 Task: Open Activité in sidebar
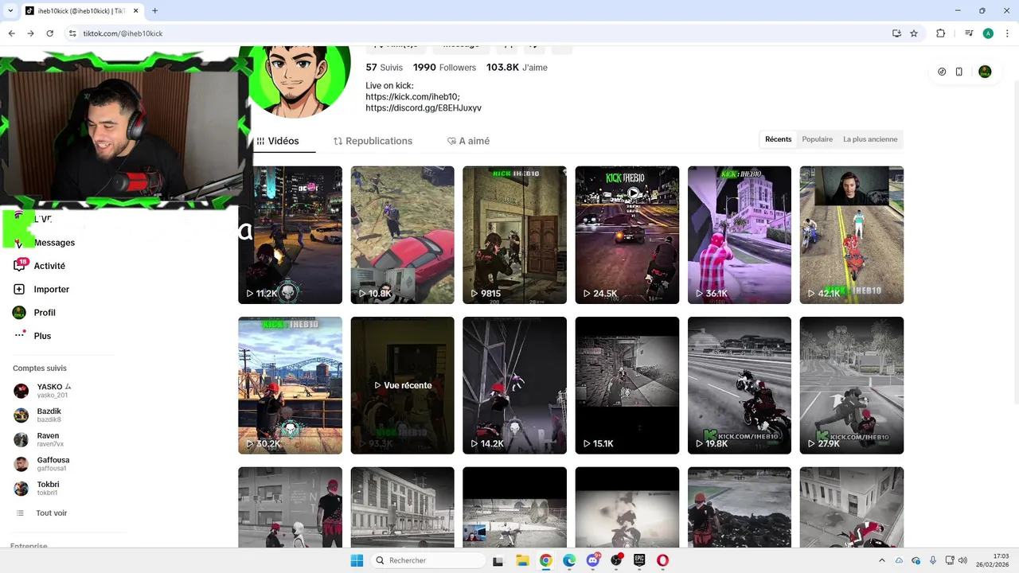coord(49,266)
